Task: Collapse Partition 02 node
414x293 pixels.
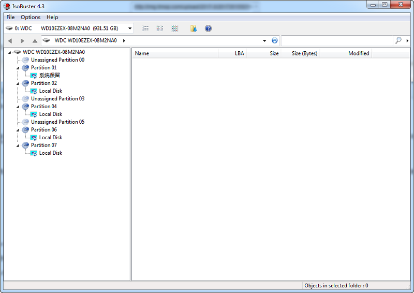Action: click(x=18, y=84)
